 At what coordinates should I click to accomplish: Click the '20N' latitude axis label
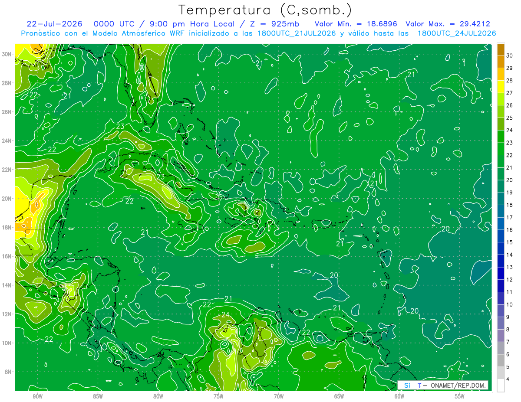[7, 199]
